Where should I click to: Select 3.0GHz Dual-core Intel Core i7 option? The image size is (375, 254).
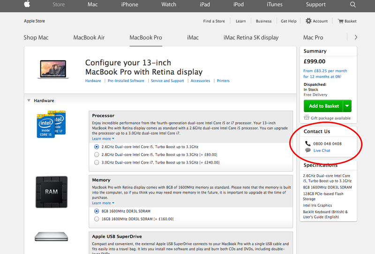tap(97, 163)
